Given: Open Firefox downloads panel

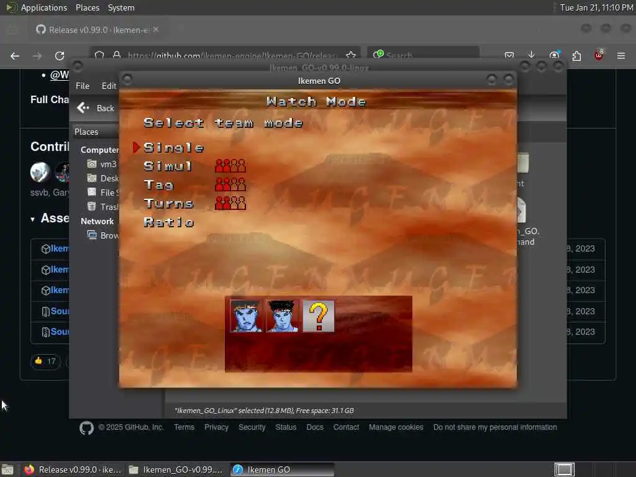Looking at the screenshot, I should click(x=532, y=55).
